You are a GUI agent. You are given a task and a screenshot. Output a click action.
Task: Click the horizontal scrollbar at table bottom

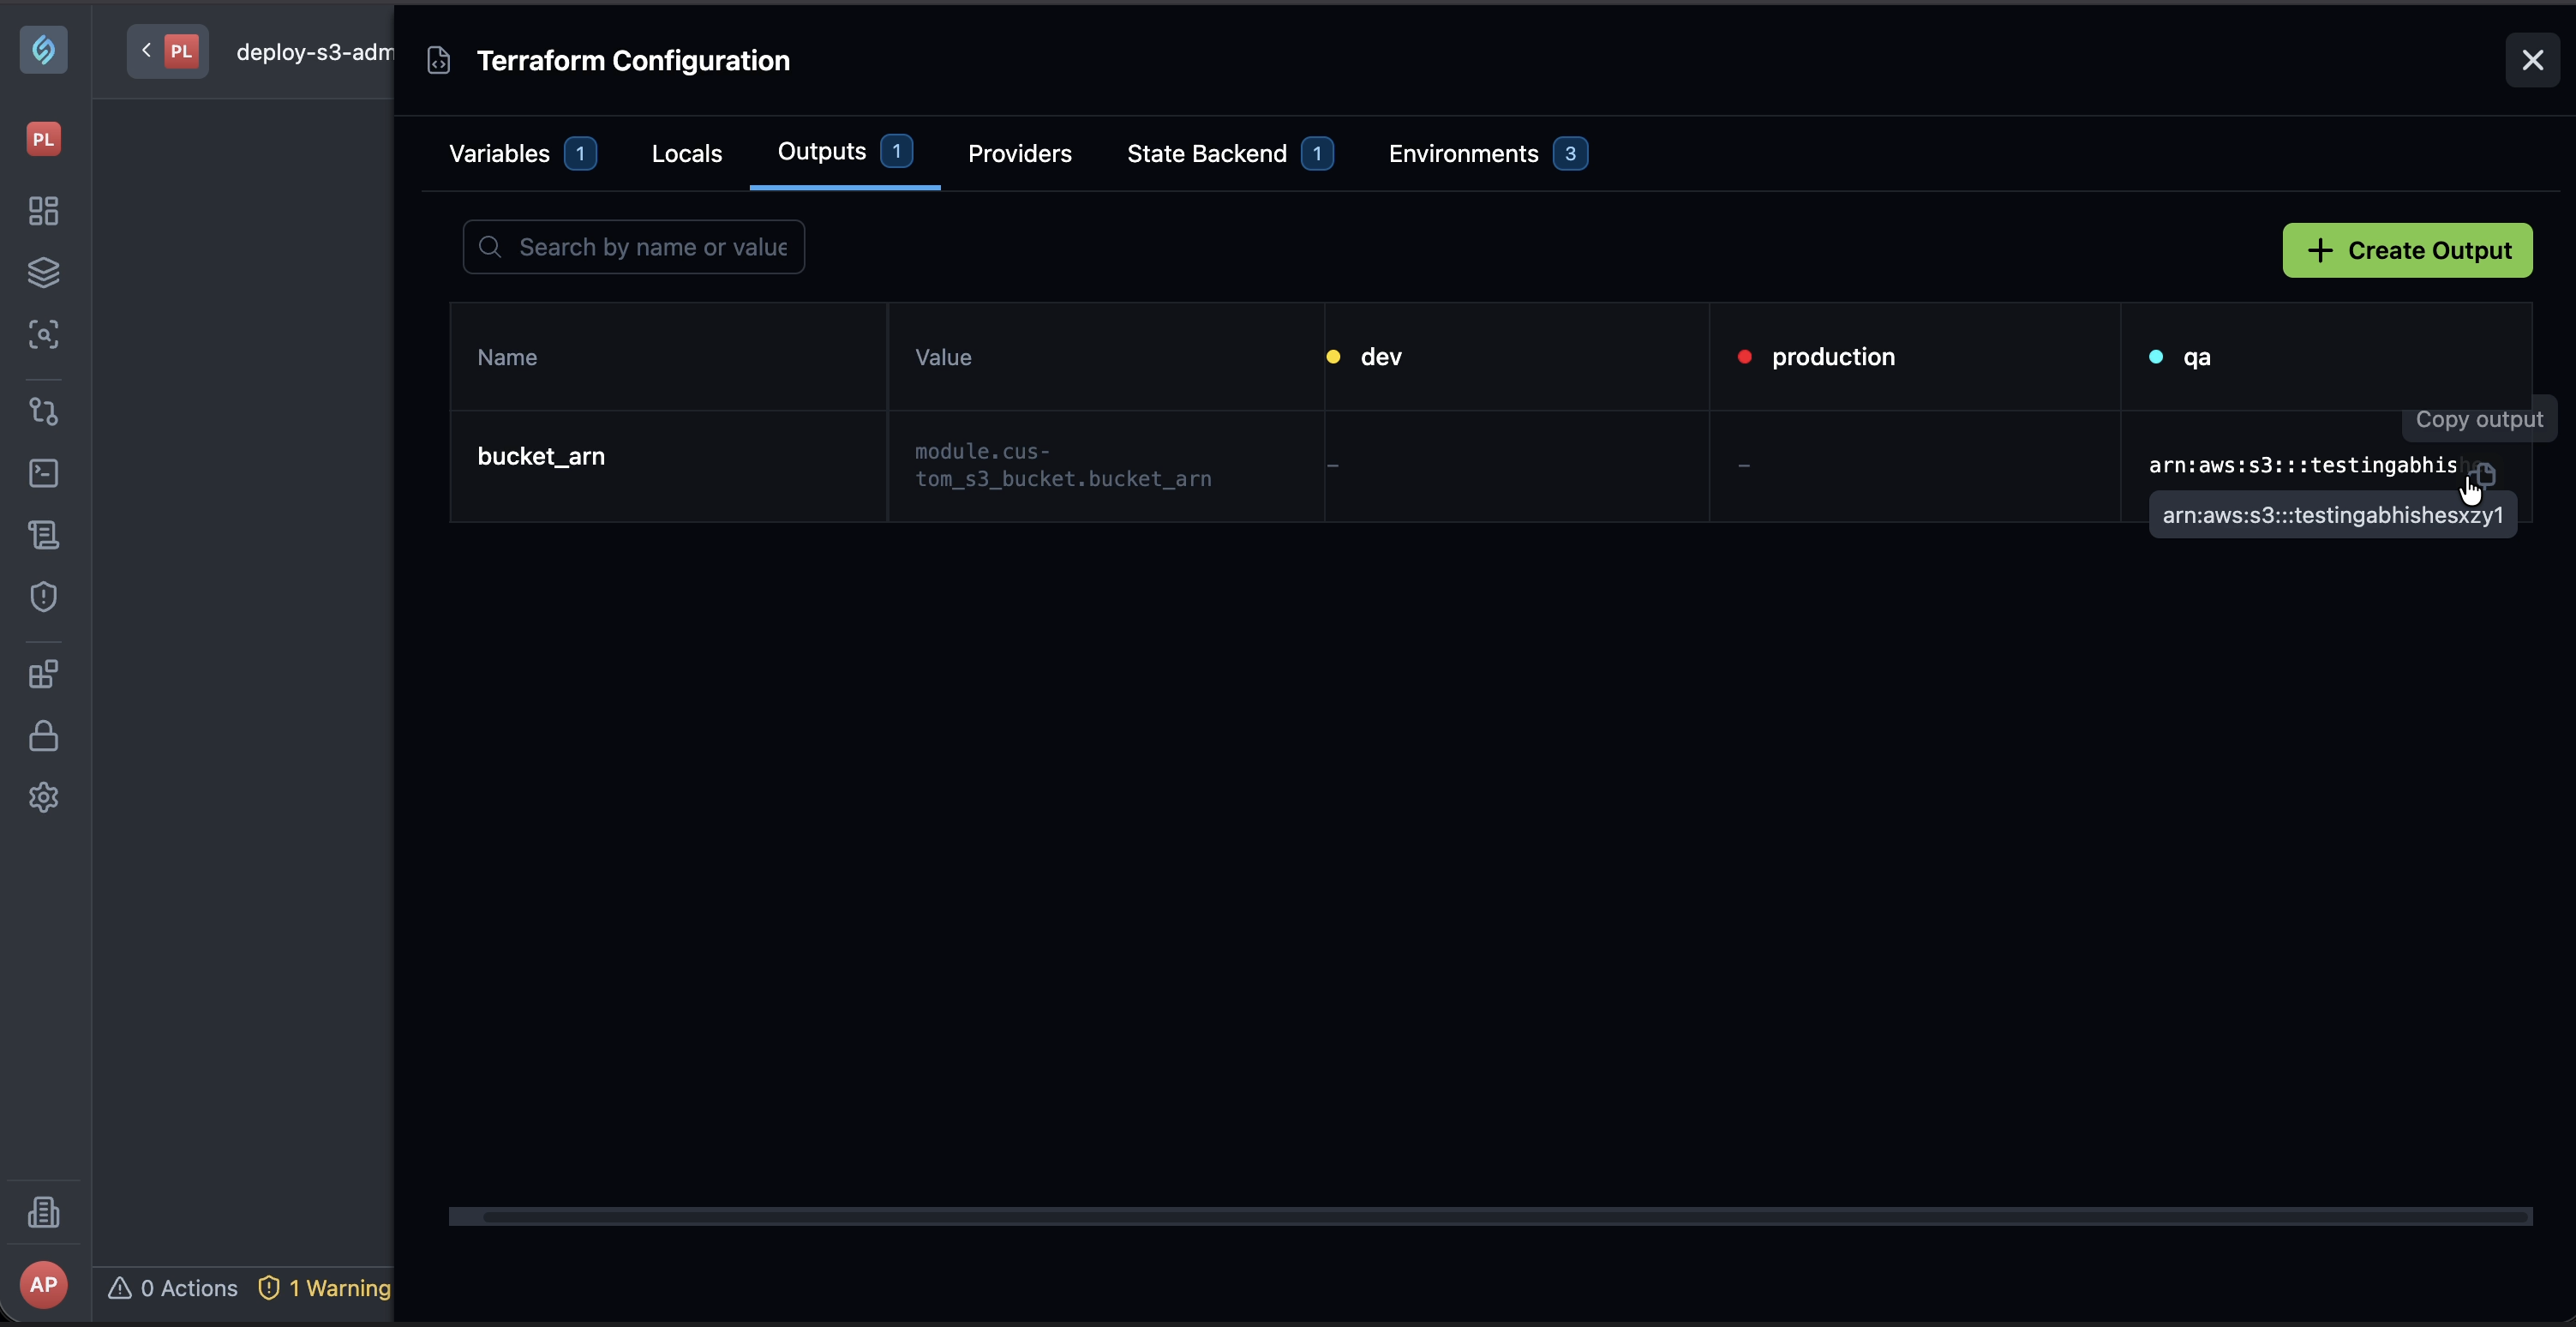coord(1490,1217)
